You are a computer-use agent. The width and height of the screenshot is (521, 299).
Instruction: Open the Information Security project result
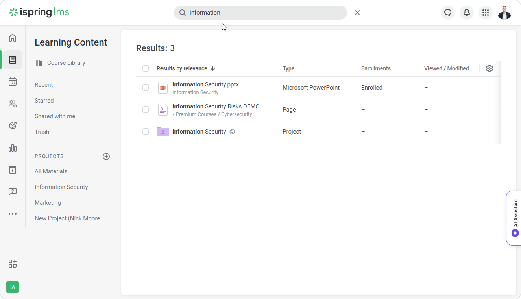pyautogui.click(x=199, y=132)
